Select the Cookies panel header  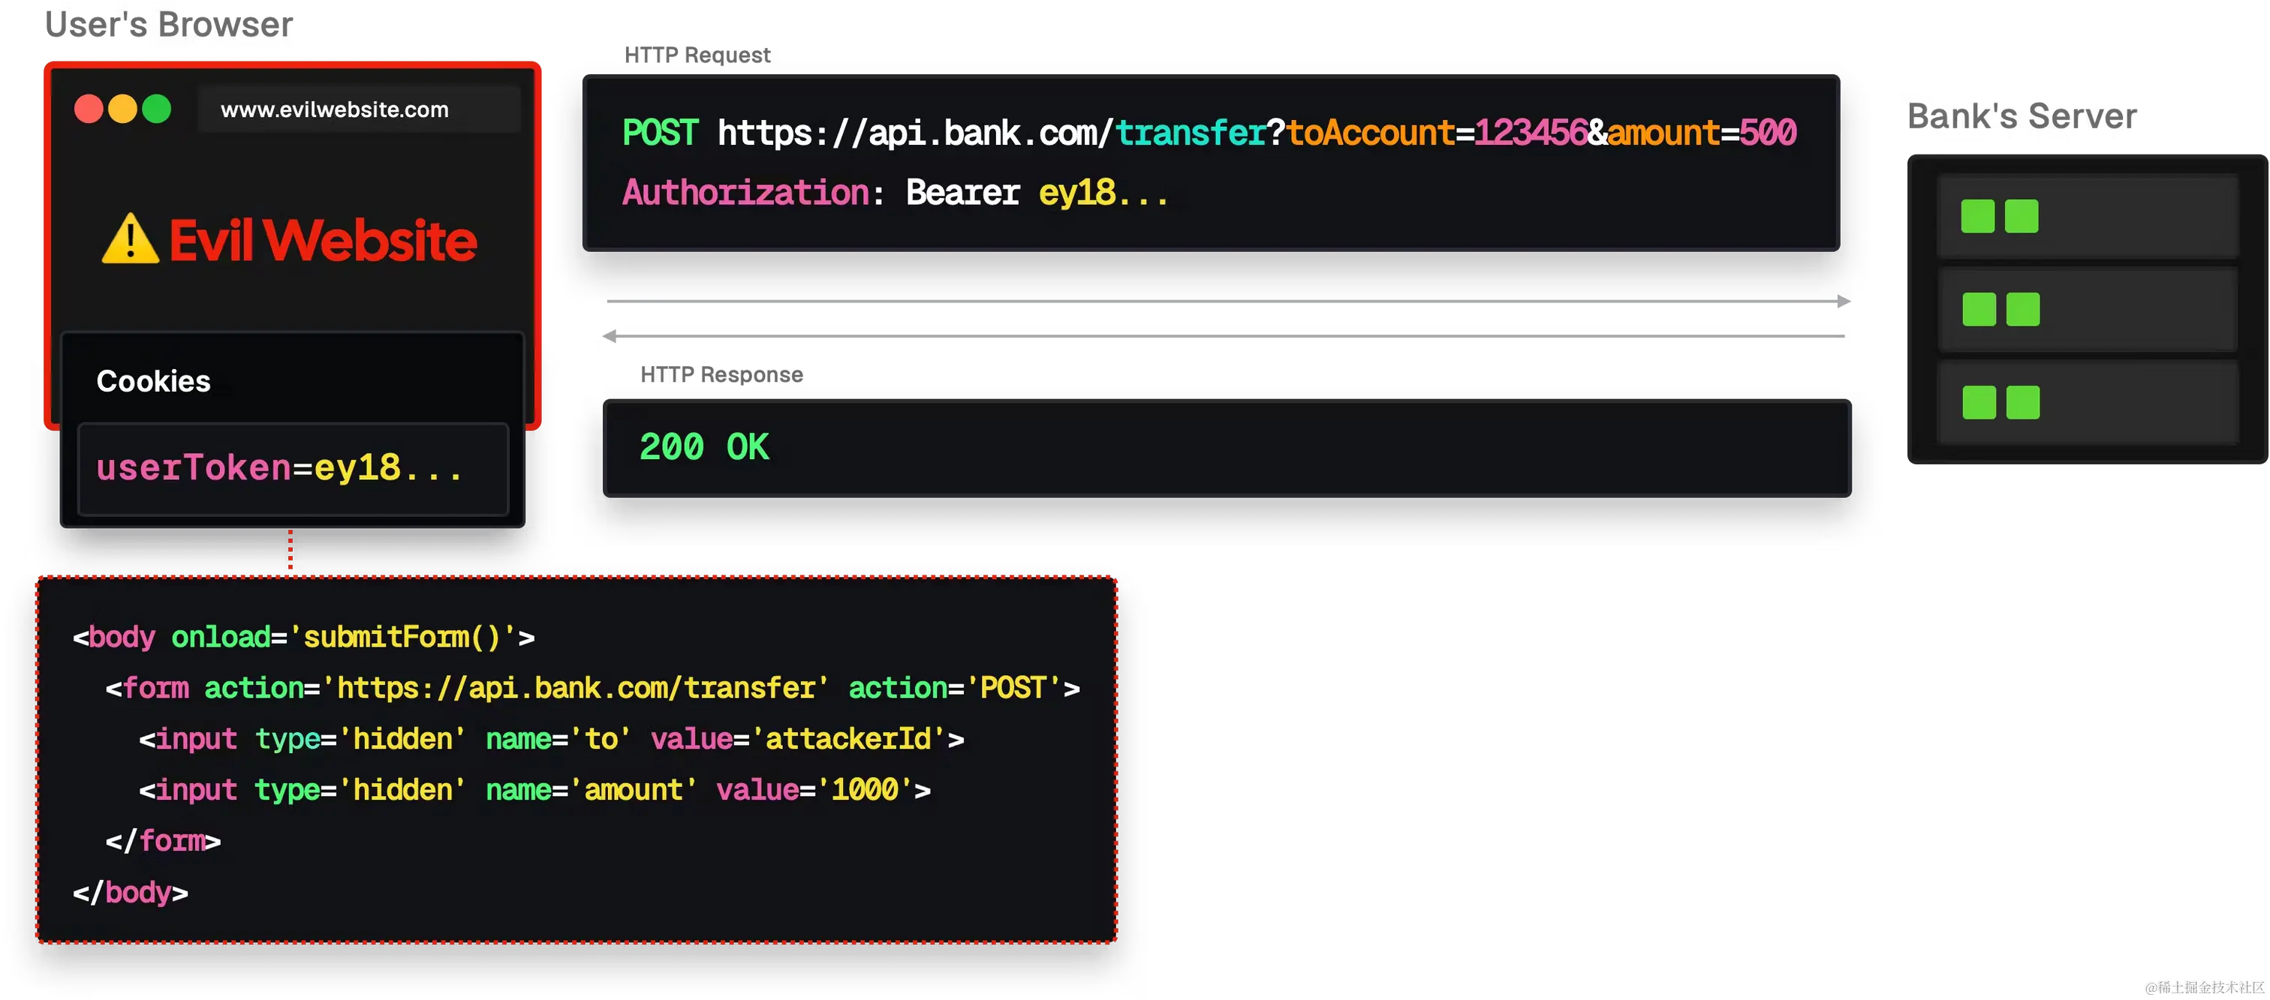click(153, 381)
